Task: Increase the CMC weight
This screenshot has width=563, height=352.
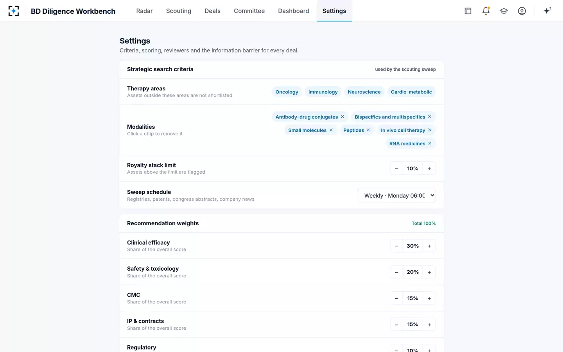Action: 429,298
